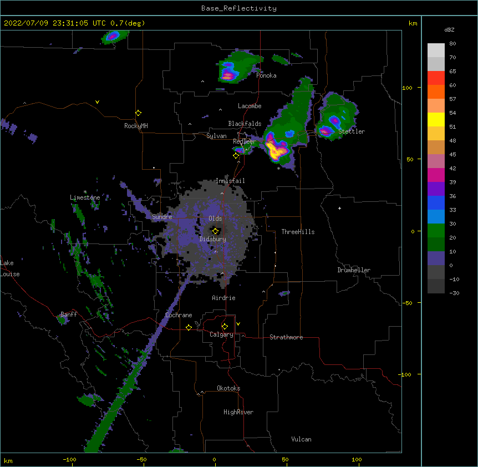Click the ThreeHills city label
The image size is (478, 467).
(298, 232)
